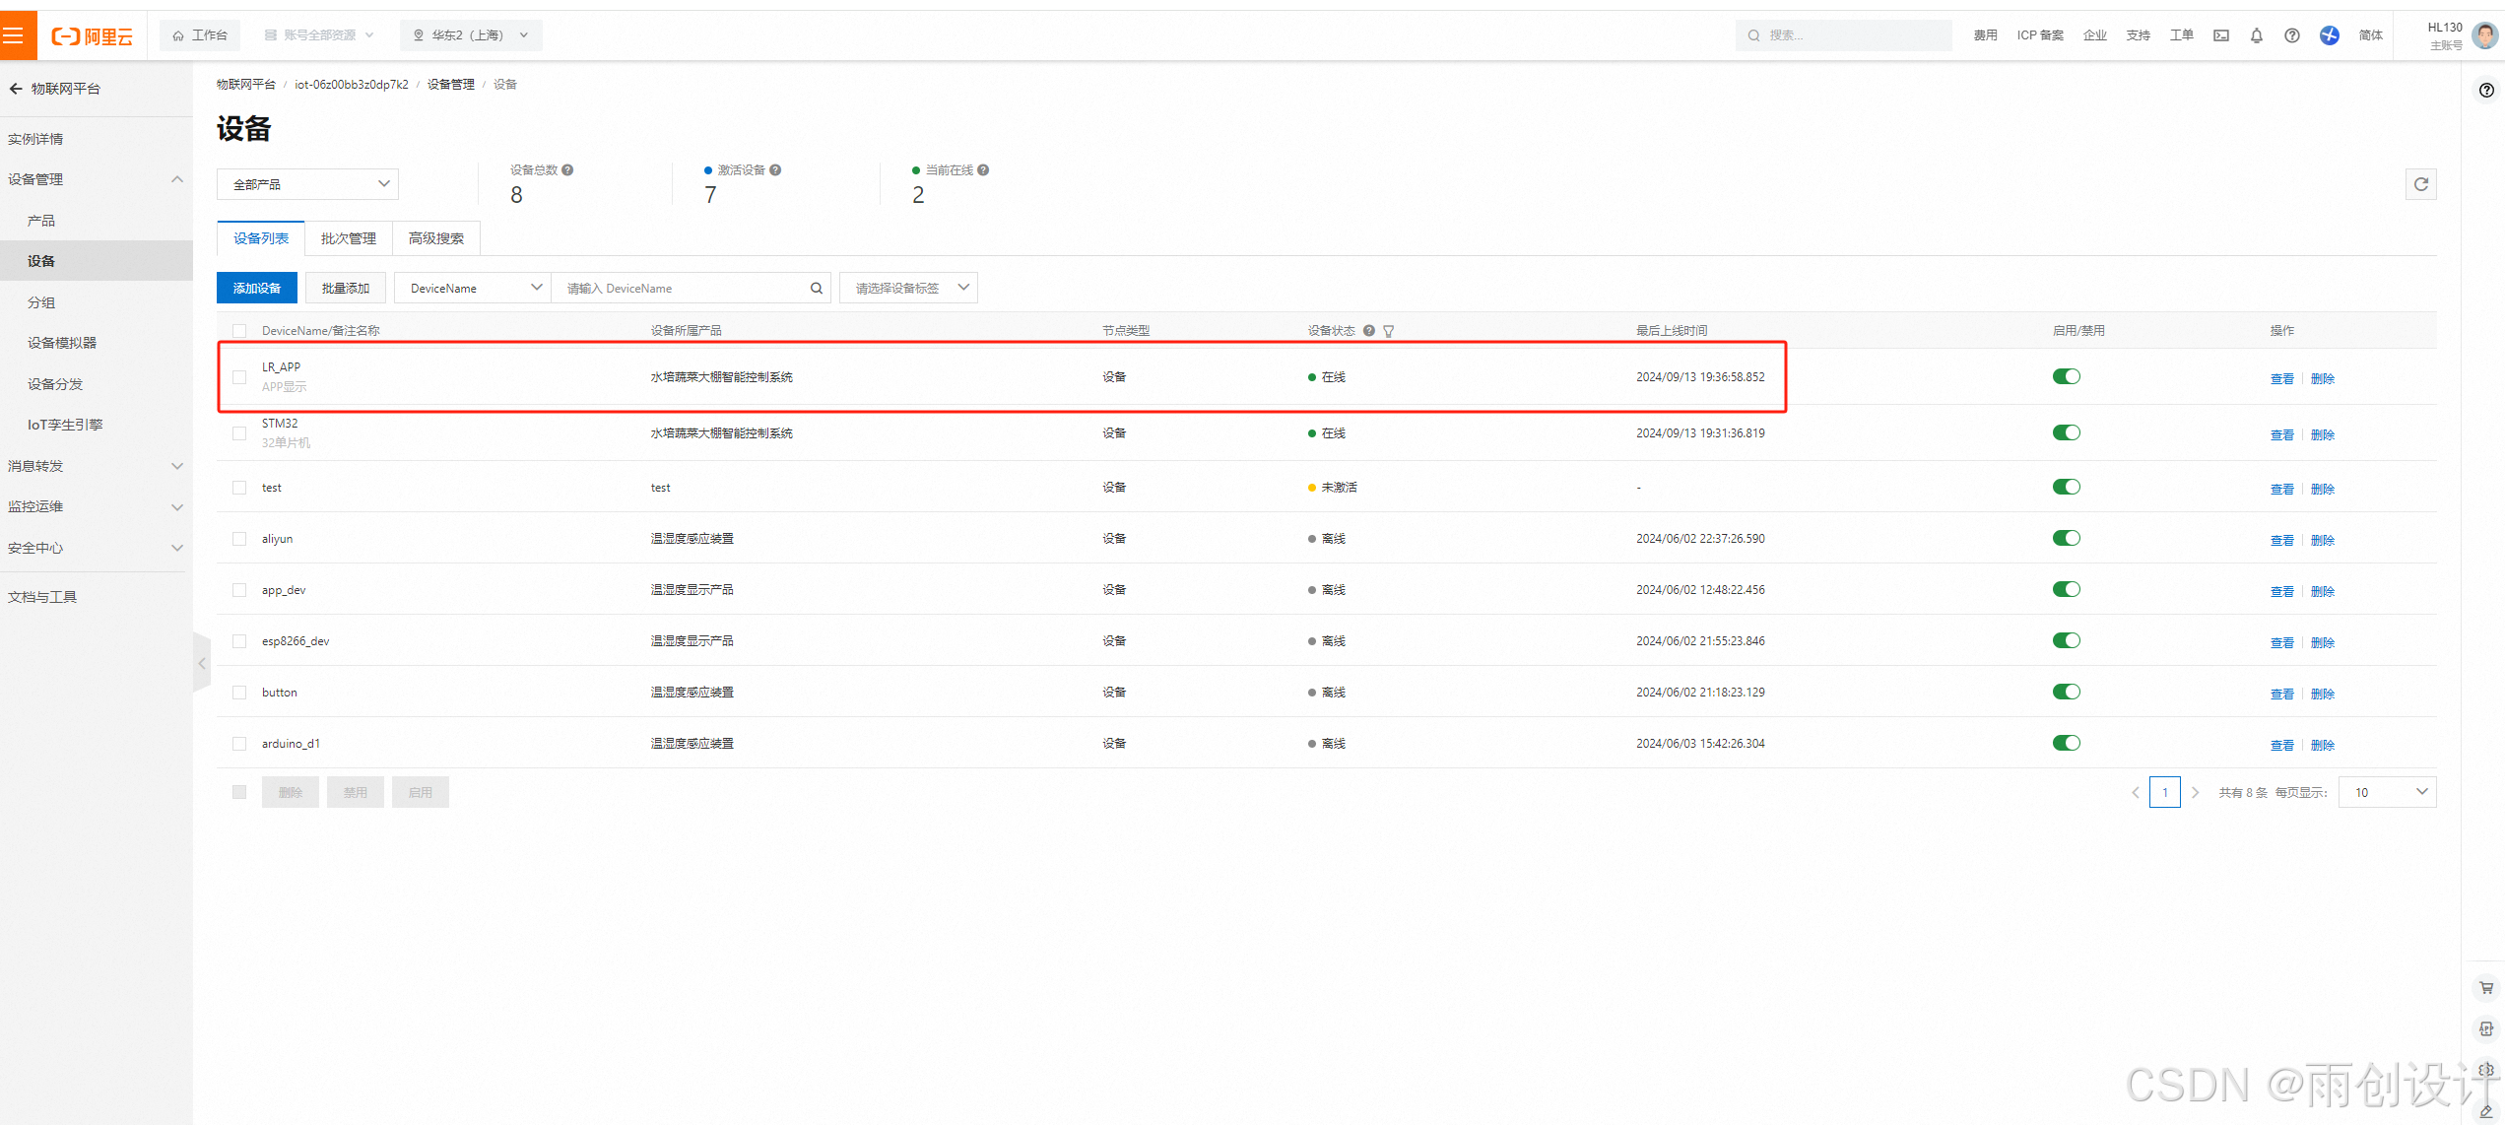Click the refresh icon for device list
This screenshot has width=2505, height=1125.
2420,184
